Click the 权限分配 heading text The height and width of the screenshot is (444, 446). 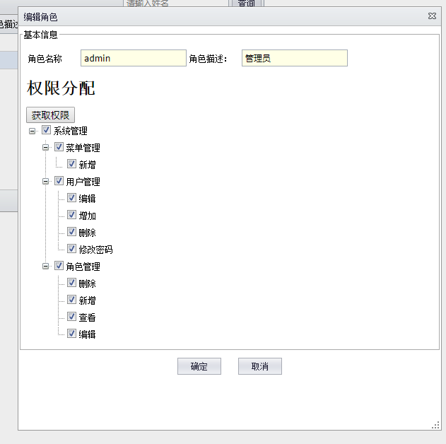click(61, 88)
